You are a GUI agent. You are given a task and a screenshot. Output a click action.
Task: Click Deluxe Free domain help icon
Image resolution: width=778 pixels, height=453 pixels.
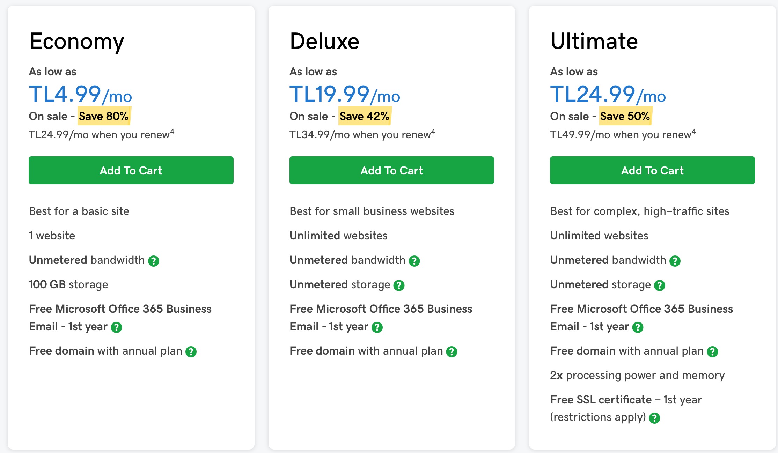452,351
